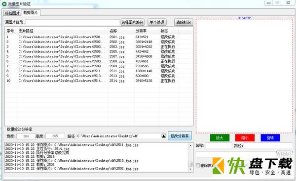Screen dimensions: 296x181
Task: Focus the 名称 field under preview
Action: (x=219, y=145)
